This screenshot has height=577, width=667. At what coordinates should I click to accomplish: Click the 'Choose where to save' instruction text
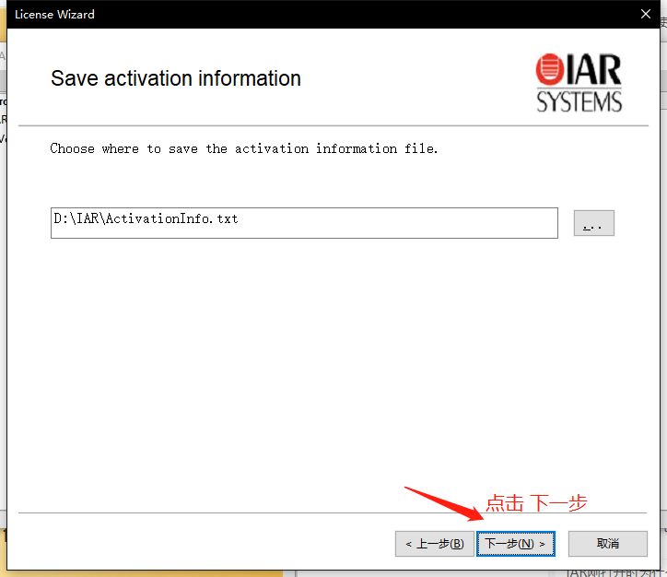point(244,148)
